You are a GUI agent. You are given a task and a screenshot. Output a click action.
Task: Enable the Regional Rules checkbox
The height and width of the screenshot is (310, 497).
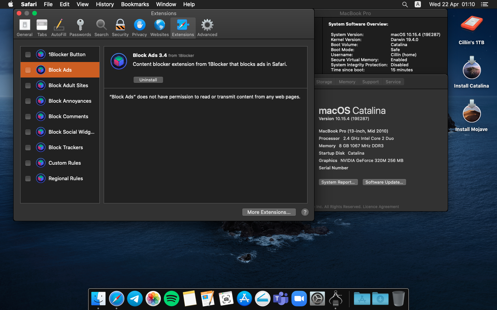coord(28,179)
